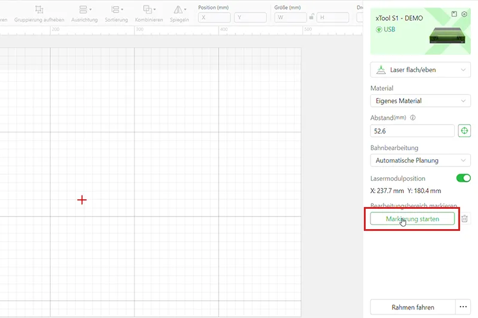The height and width of the screenshot is (318, 478).
Task: Click the USB connection status
Action: pos(385,29)
